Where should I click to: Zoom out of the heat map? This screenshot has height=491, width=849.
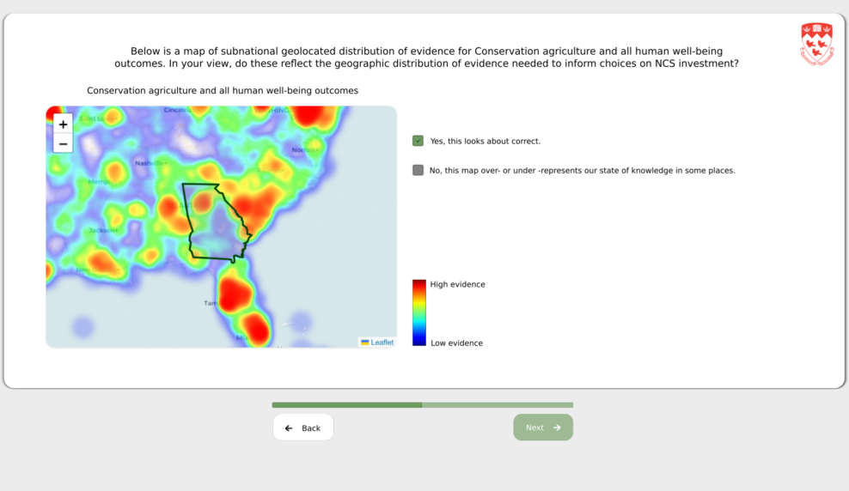click(63, 143)
